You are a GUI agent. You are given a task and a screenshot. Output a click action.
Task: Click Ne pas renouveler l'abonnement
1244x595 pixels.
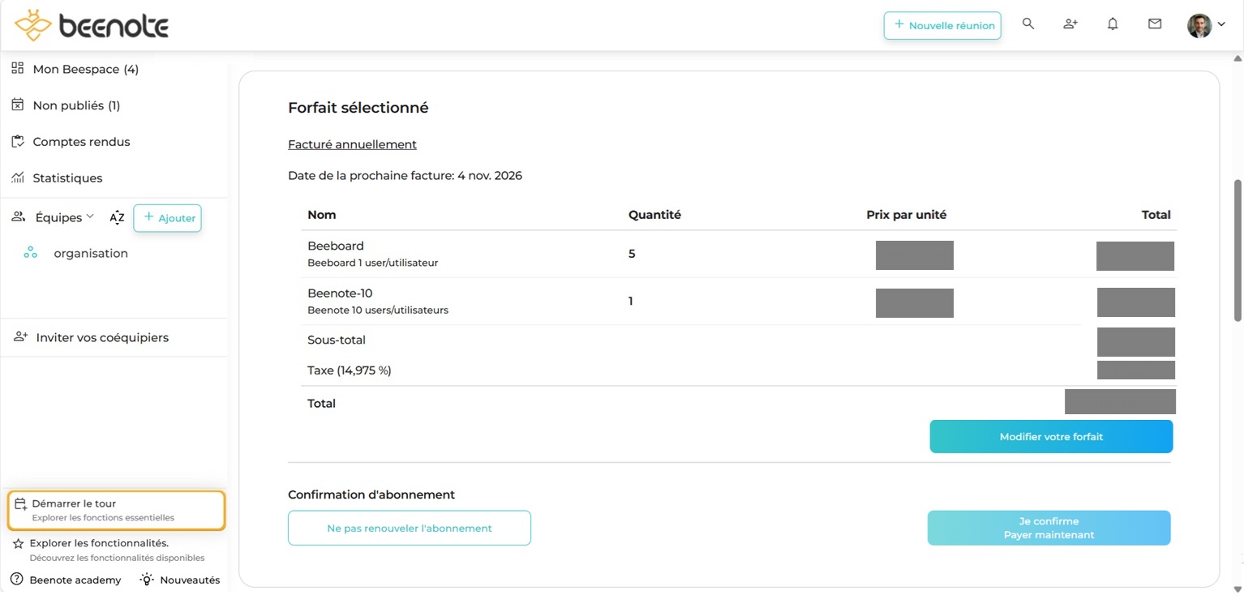click(x=410, y=528)
